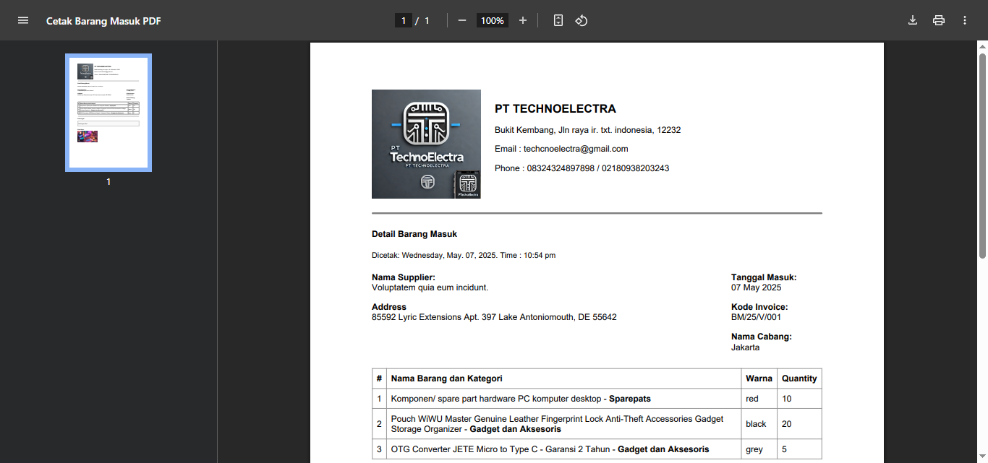Image resolution: width=988 pixels, height=463 pixels.
Task: Print the PDF document
Action: click(939, 20)
